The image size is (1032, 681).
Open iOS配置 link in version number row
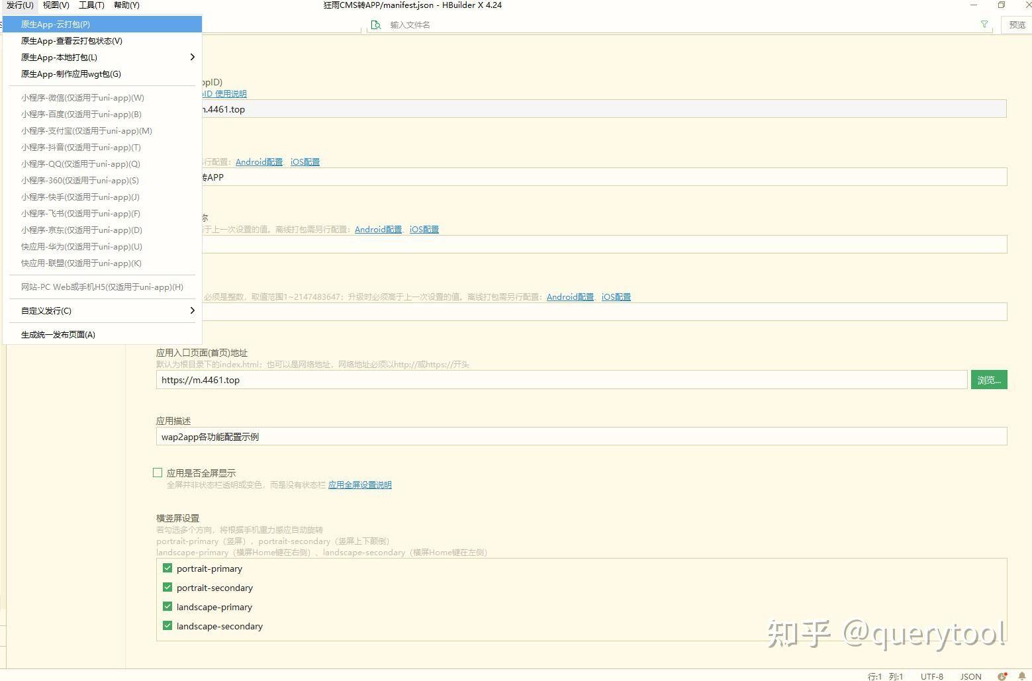click(x=616, y=297)
